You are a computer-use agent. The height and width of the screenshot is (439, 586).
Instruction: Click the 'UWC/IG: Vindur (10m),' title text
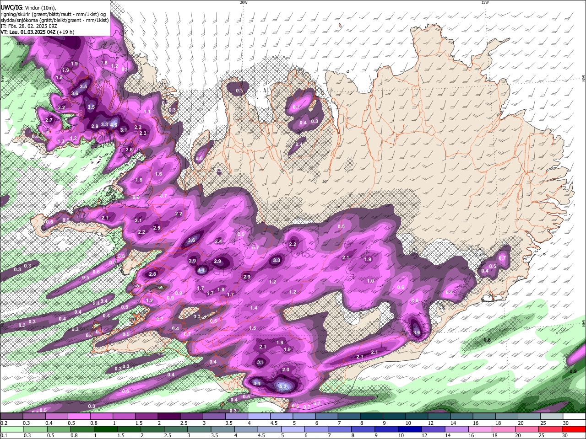[28, 8]
